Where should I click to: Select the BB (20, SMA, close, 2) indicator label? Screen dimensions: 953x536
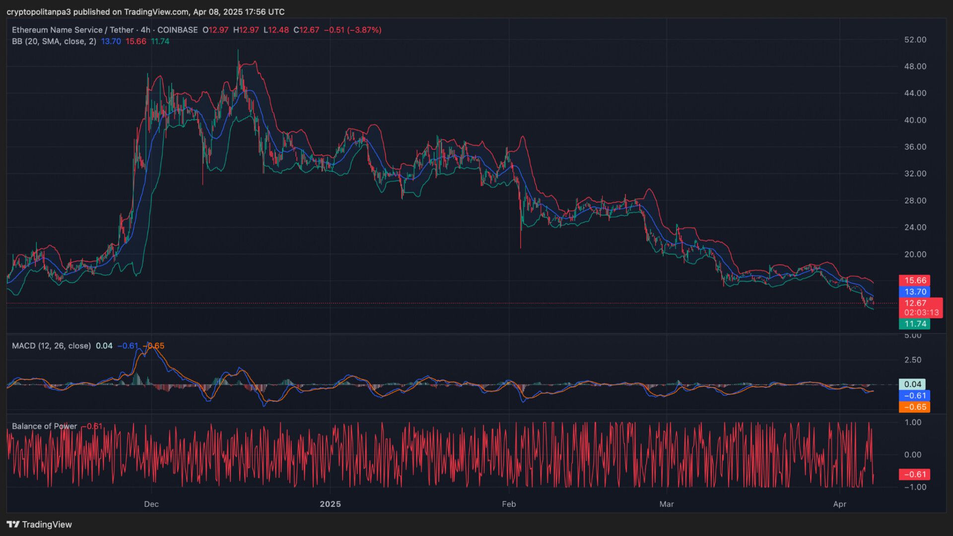tap(54, 41)
